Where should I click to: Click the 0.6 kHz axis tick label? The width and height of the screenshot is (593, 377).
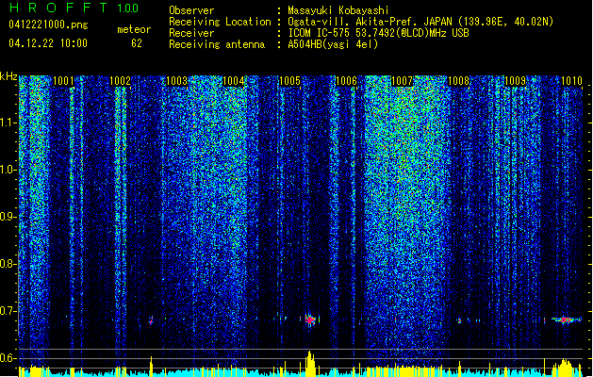8,358
